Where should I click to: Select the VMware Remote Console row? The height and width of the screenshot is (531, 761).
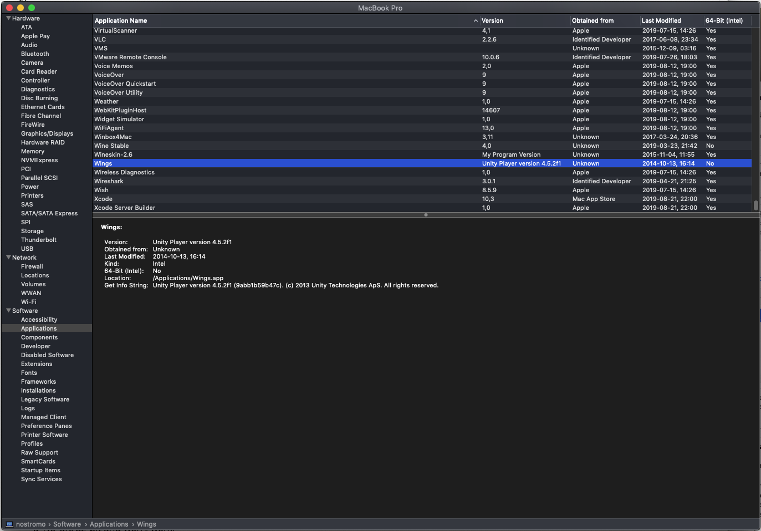[x=422, y=57]
